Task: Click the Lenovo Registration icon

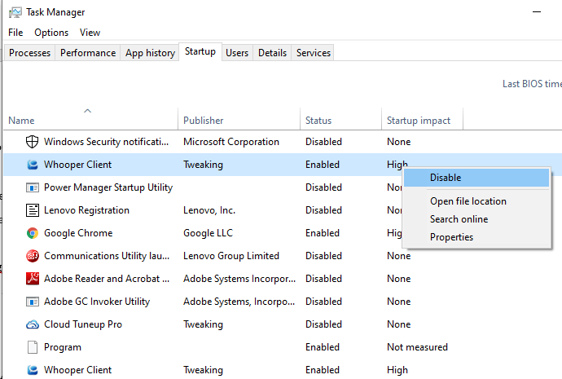Action: point(33,210)
